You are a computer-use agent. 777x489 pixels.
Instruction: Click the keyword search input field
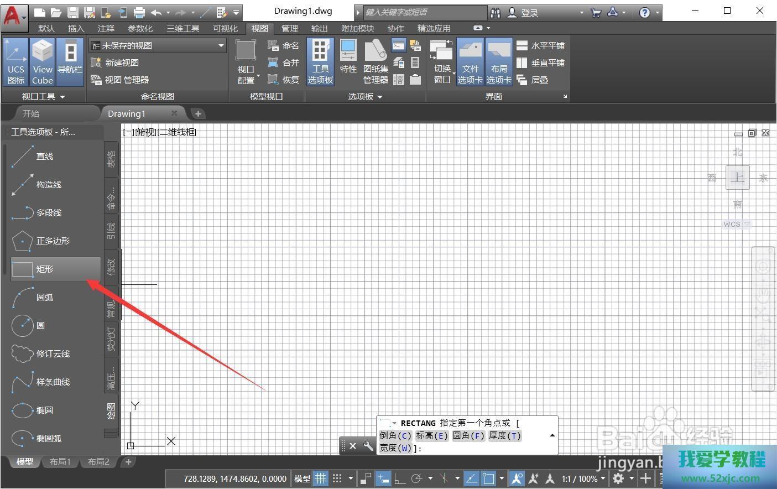click(x=424, y=12)
